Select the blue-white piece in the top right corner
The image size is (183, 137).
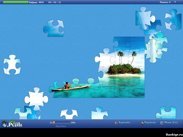[x=173, y=20]
